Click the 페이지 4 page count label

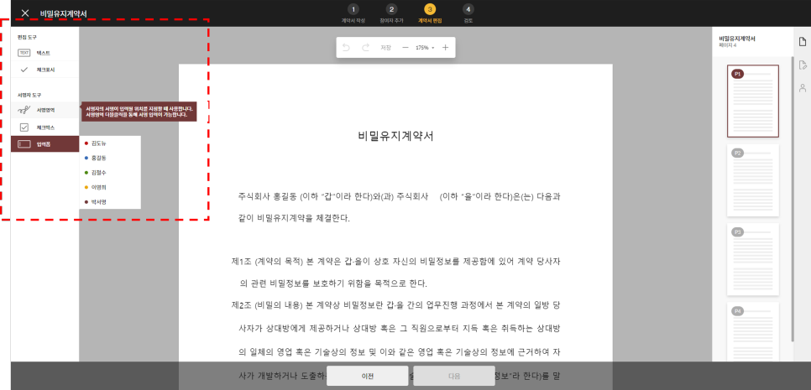pos(727,45)
